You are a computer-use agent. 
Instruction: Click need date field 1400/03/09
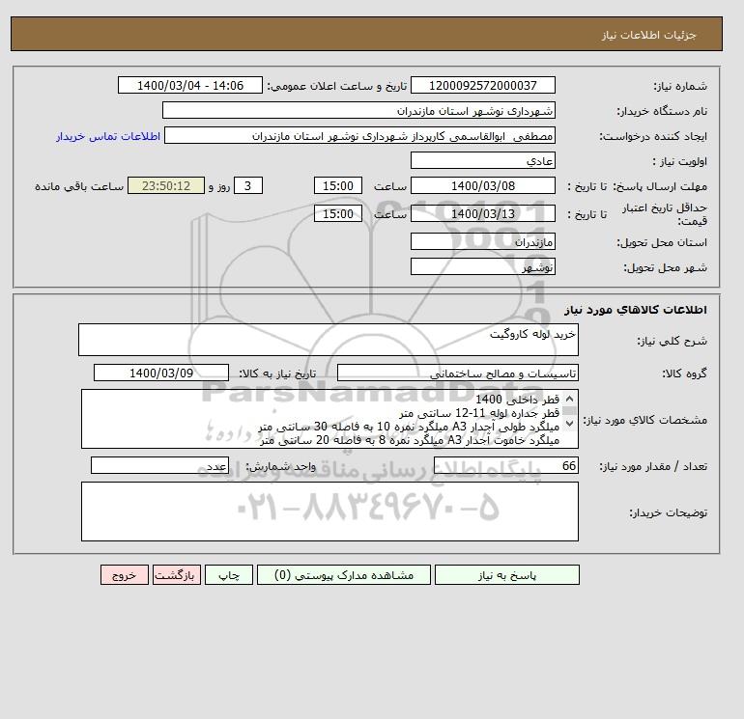coord(161,373)
